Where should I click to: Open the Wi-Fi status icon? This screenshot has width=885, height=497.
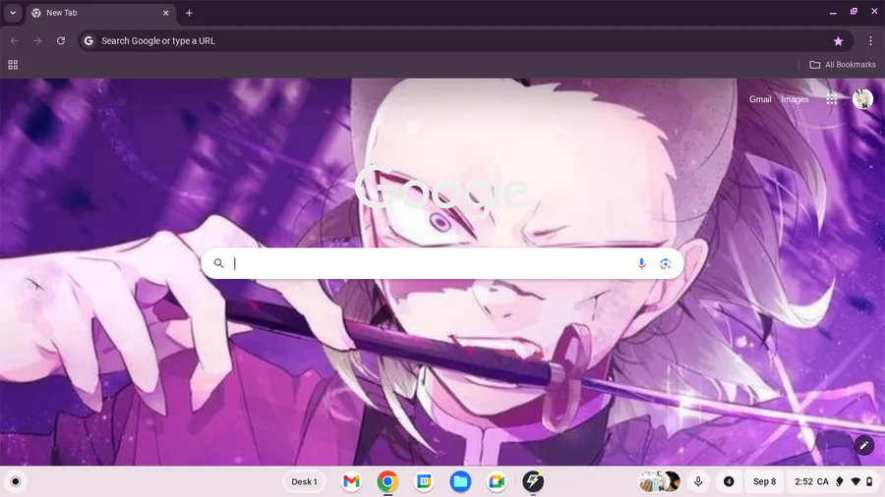855,482
